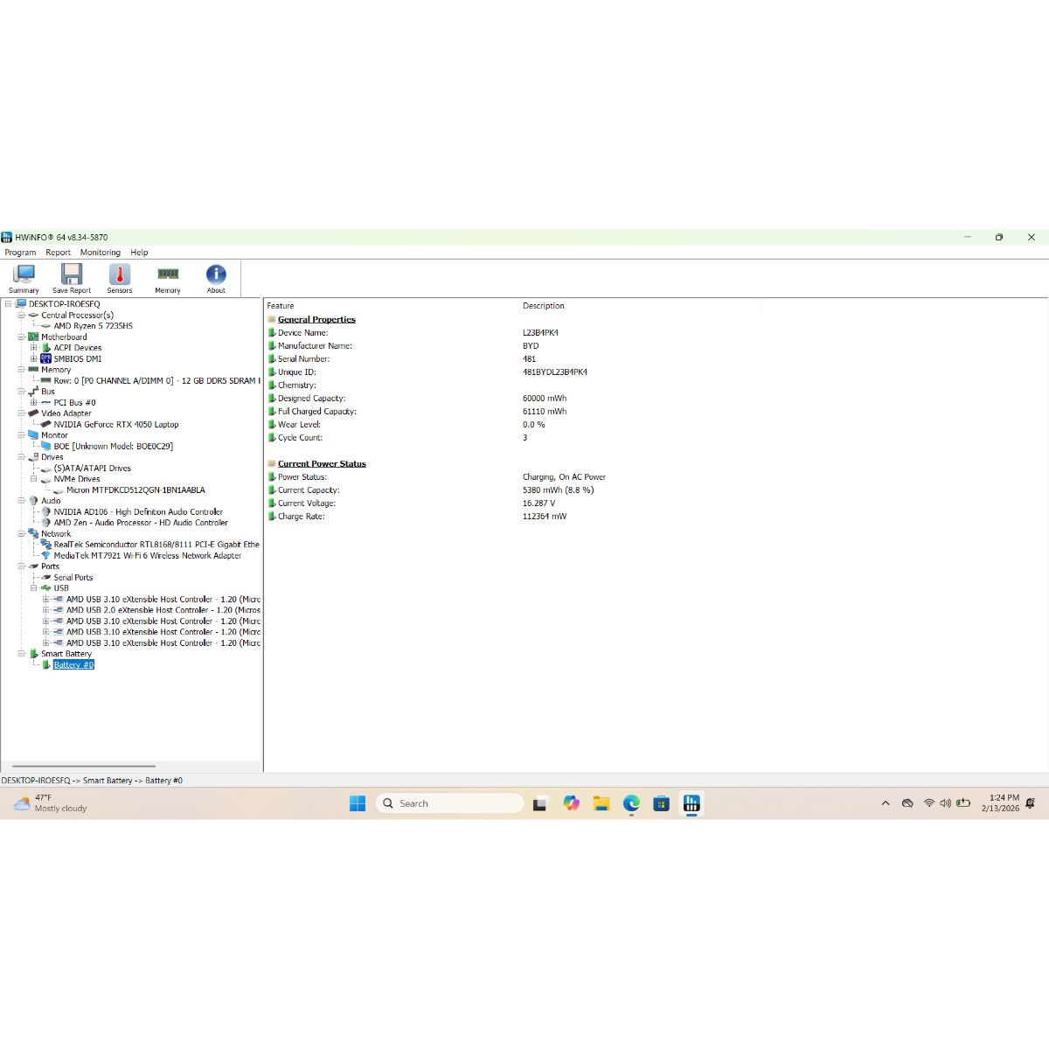1049x1049 pixels.
Task: Click the Save Report floppy icon
Action: coord(72,278)
